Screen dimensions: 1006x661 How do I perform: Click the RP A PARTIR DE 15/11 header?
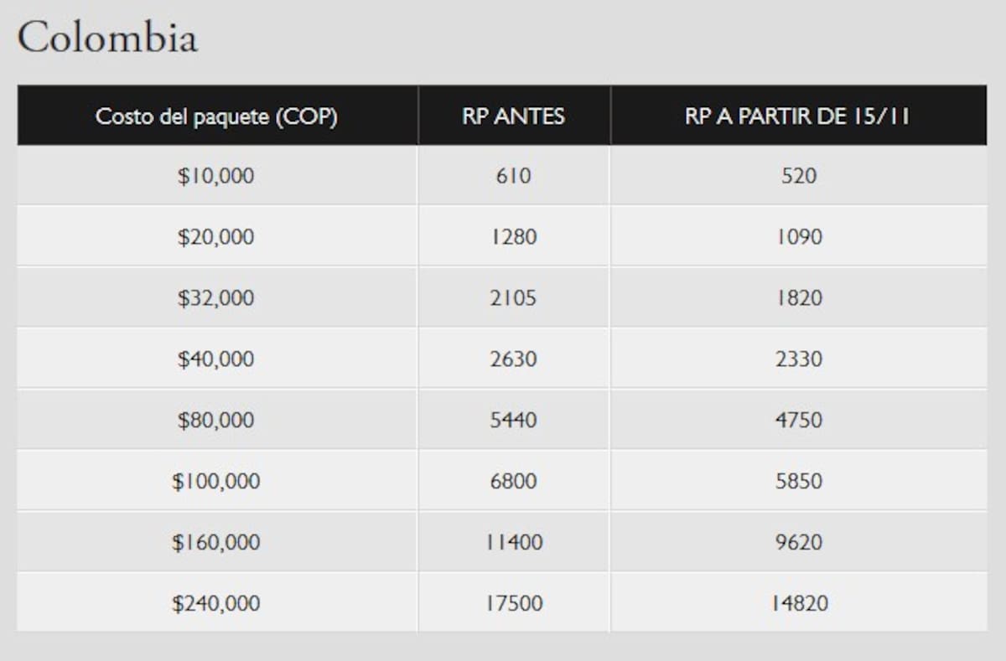pos(798,116)
